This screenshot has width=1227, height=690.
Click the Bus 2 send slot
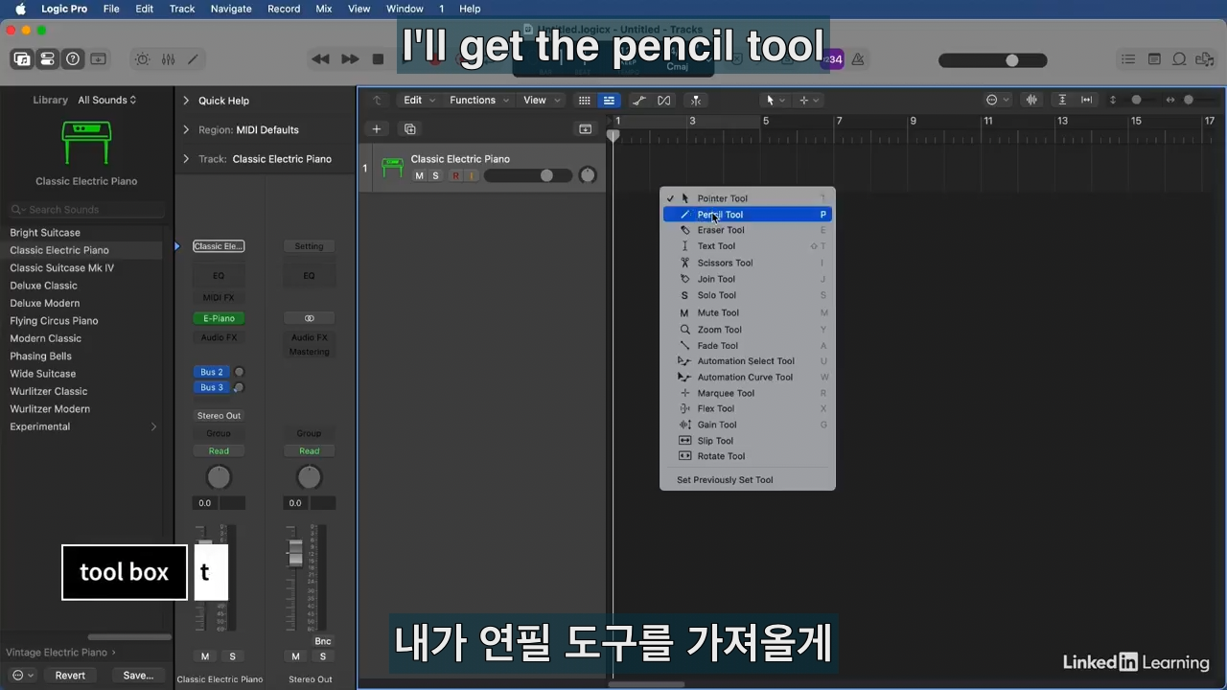(x=212, y=372)
